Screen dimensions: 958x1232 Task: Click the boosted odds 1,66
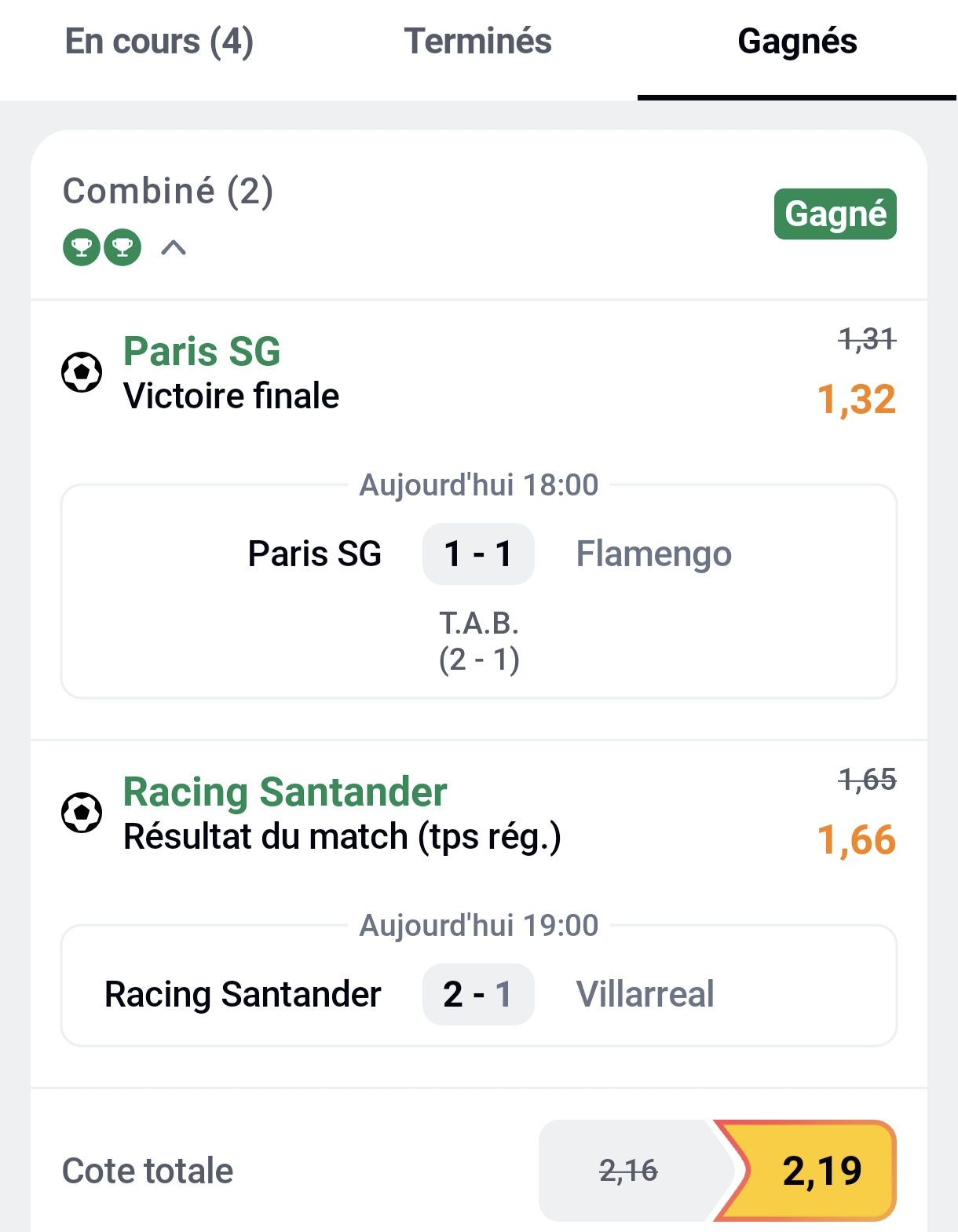tap(856, 840)
